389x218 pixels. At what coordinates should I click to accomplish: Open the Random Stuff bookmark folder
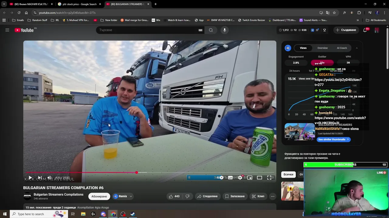coord(37,20)
